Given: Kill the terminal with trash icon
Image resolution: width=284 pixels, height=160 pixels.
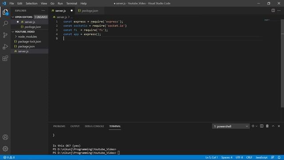Looking at the screenshot, I should [267, 126].
